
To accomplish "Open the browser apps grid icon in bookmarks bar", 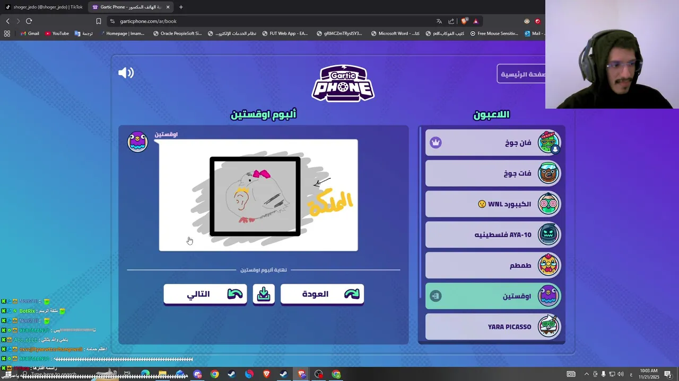I will 7,33.
